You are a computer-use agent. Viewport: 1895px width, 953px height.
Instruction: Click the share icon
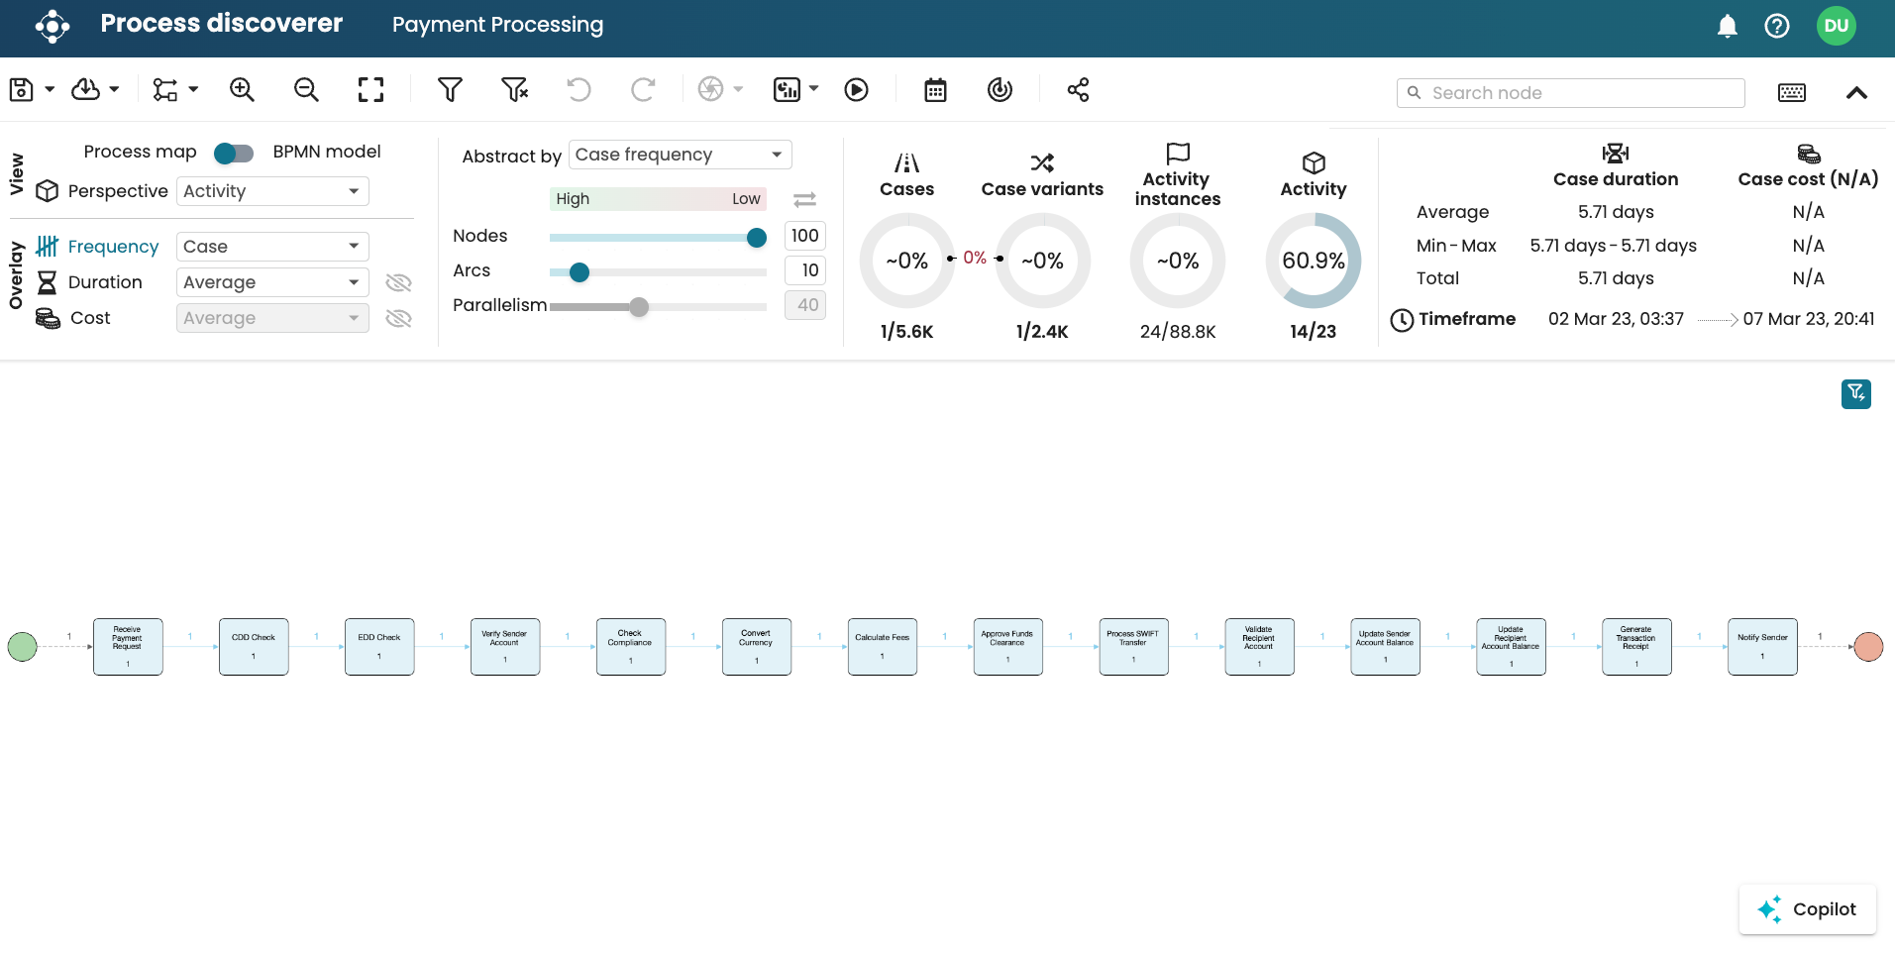(x=1078, y=90)
